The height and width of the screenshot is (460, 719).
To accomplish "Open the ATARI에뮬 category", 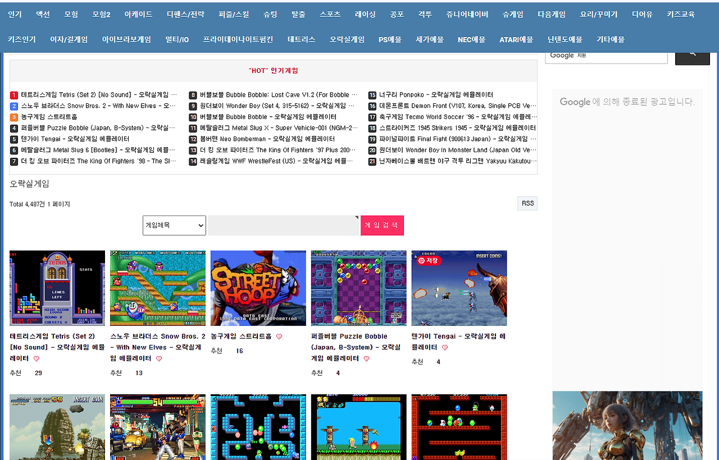I will 516,39.
